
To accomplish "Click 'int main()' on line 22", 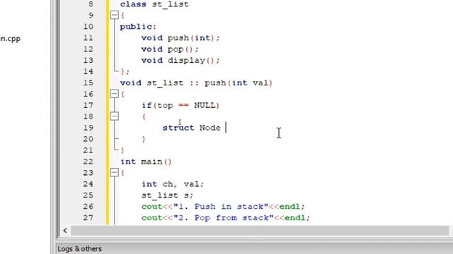I will pos(147,162).
